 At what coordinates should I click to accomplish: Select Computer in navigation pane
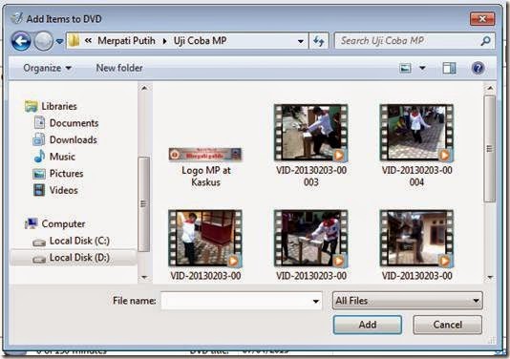pyautogui.click(x=63, y=224)
